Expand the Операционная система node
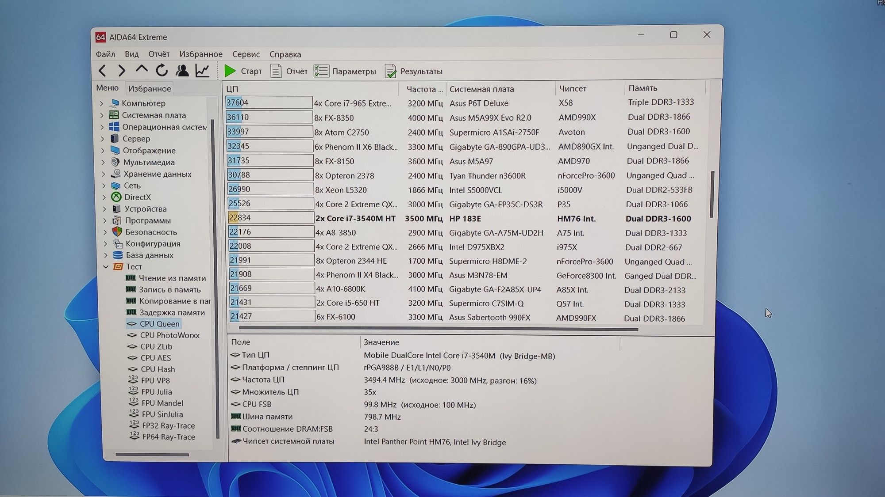 point(102,127)
